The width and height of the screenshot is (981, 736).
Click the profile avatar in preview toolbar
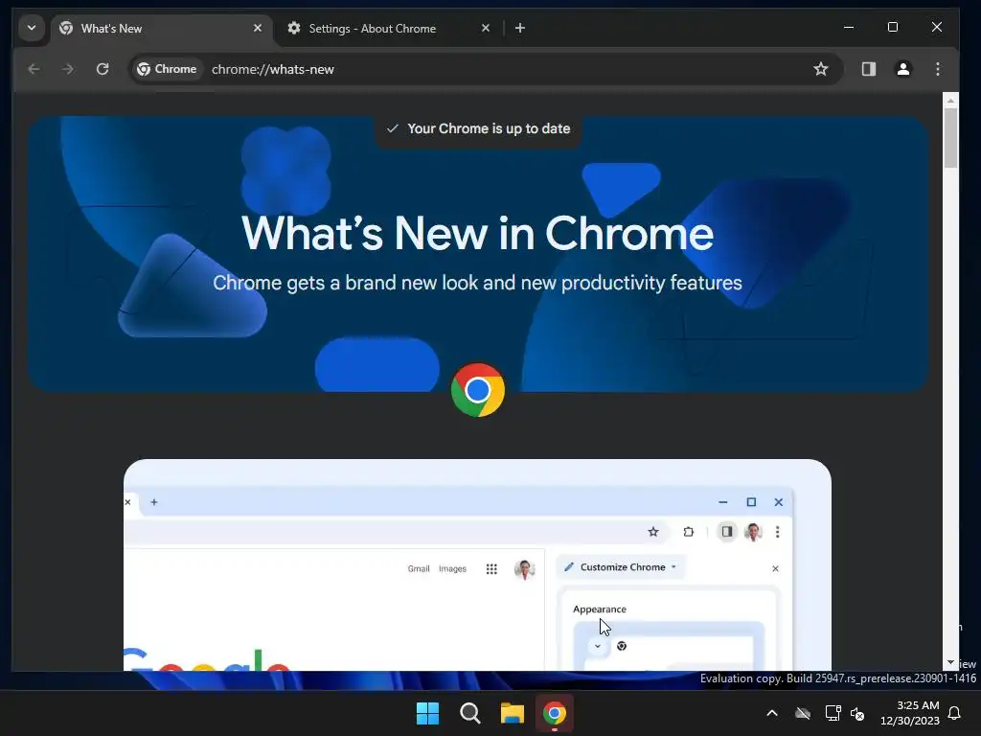click(x=753, y=532)
